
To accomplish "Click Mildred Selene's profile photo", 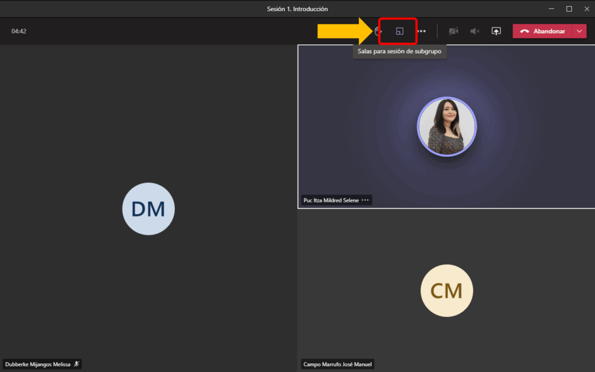I will [446, 127].
